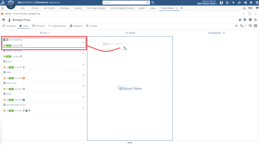259x145 pixels.
Task: Switch to the Schedule tab
Action: (x=38, y=26)
